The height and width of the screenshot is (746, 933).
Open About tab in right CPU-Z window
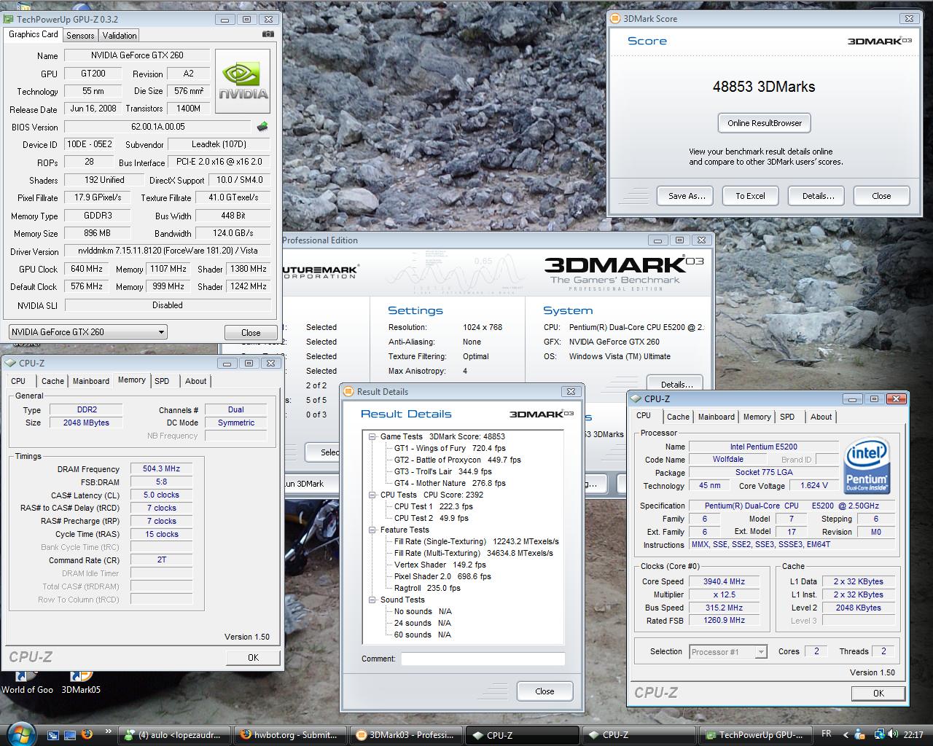[x=821, y=417]
